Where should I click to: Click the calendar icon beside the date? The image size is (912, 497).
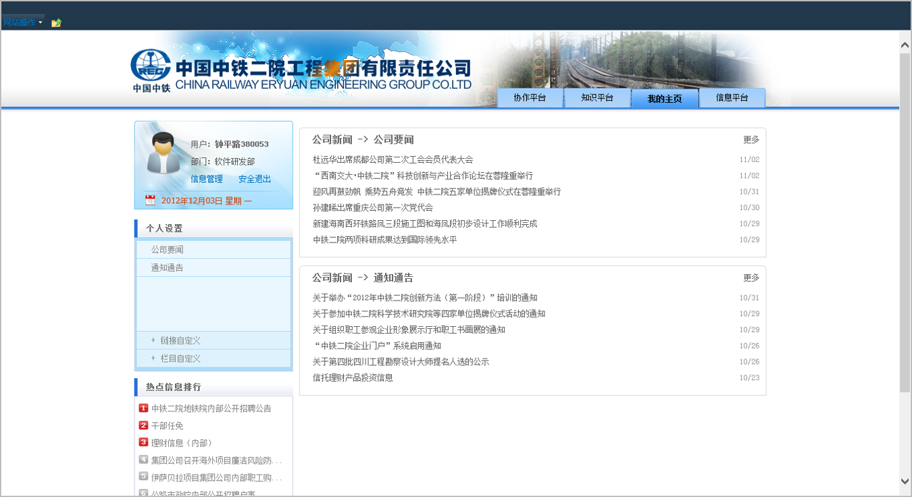(150, 201)
